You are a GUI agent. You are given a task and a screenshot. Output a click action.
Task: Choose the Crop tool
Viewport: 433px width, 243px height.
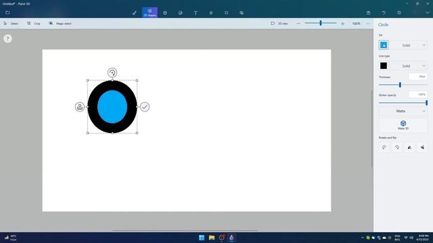pos(34,24)
